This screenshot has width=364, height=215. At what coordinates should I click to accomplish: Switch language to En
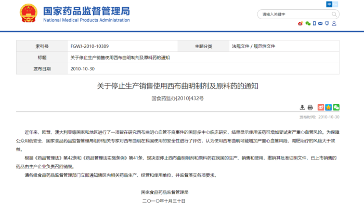tap(335, 4)
